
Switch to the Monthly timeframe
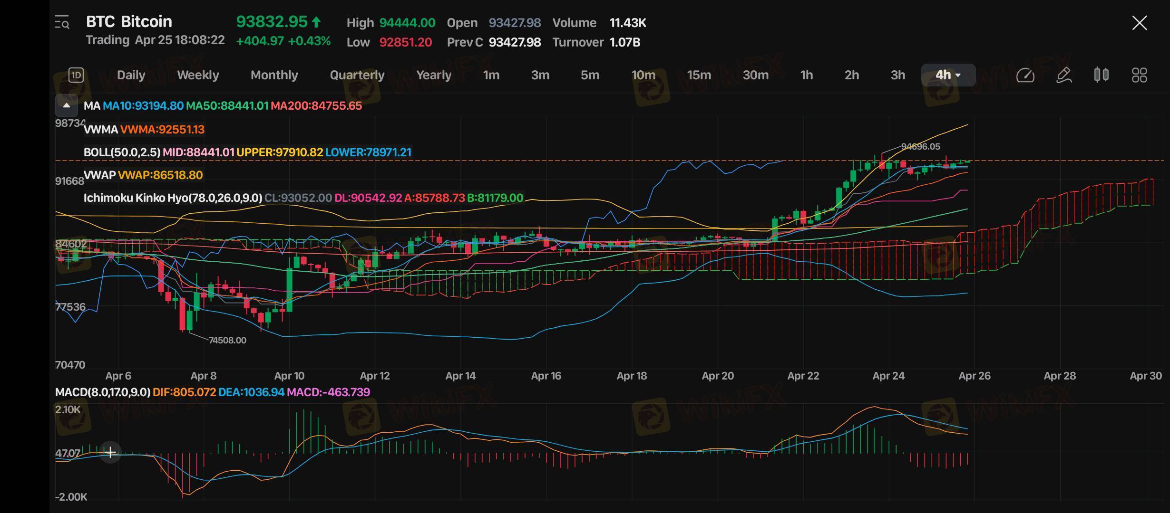(x=274, y=75)
